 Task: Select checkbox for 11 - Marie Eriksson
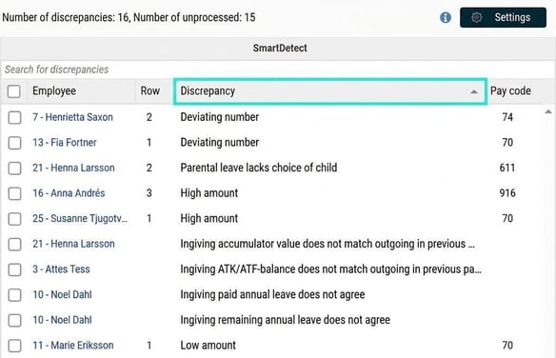click(14, 346)
